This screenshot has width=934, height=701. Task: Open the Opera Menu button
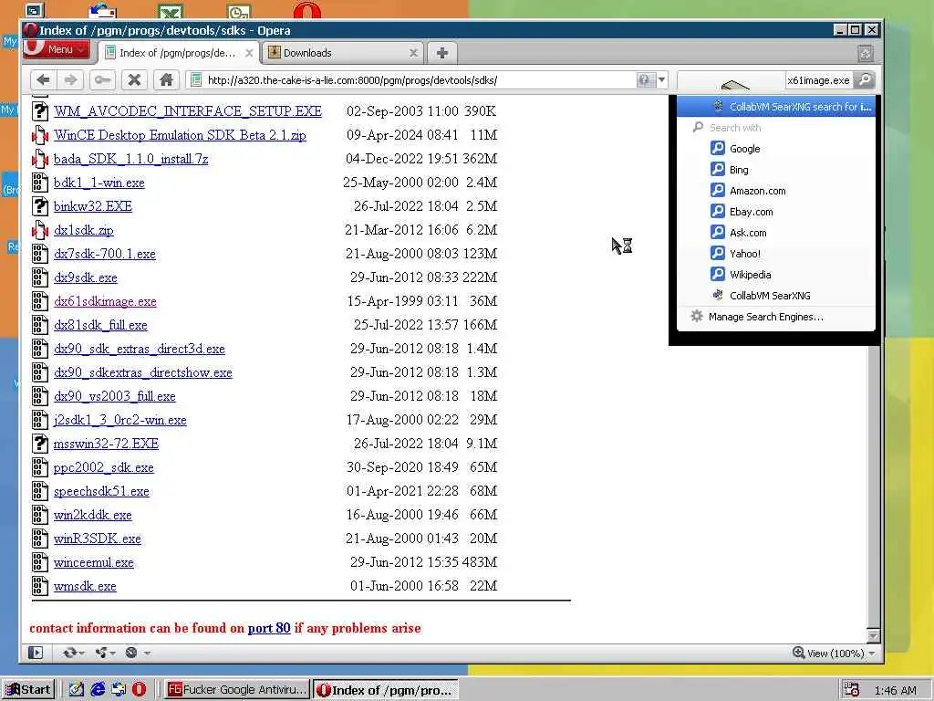57,49
